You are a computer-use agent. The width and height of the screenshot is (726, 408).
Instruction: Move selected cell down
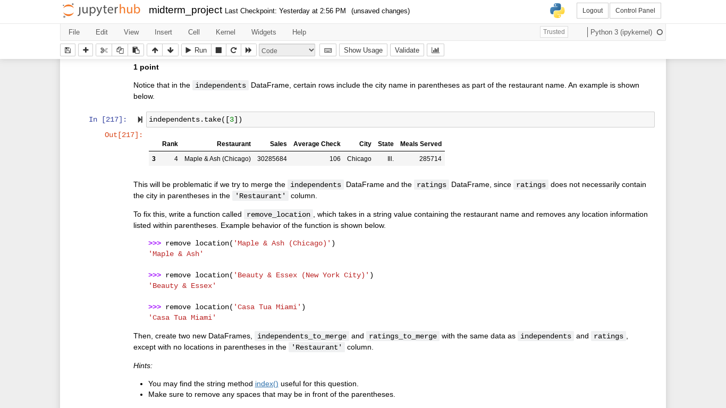click(171, 50)
